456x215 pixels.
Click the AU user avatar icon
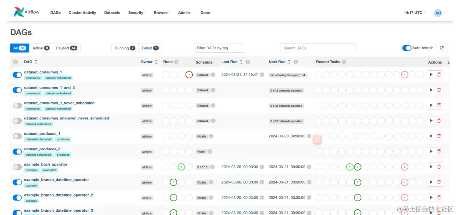pos(438,13)
